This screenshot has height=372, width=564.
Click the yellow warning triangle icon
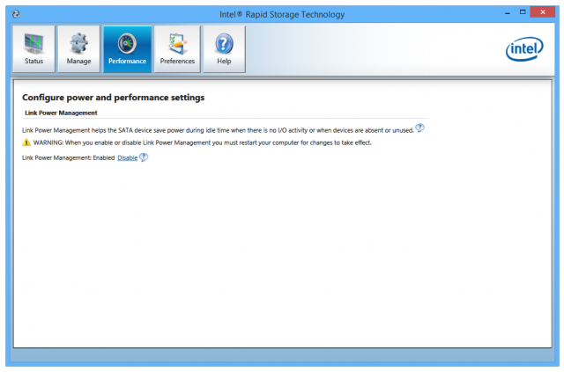[26, 142]
